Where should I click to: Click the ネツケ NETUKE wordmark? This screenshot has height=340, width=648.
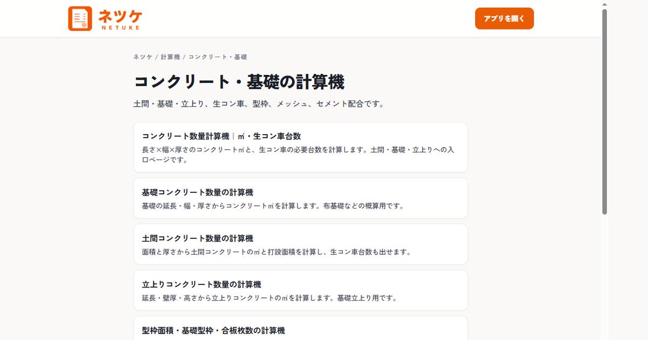click(x=120, y=18)
